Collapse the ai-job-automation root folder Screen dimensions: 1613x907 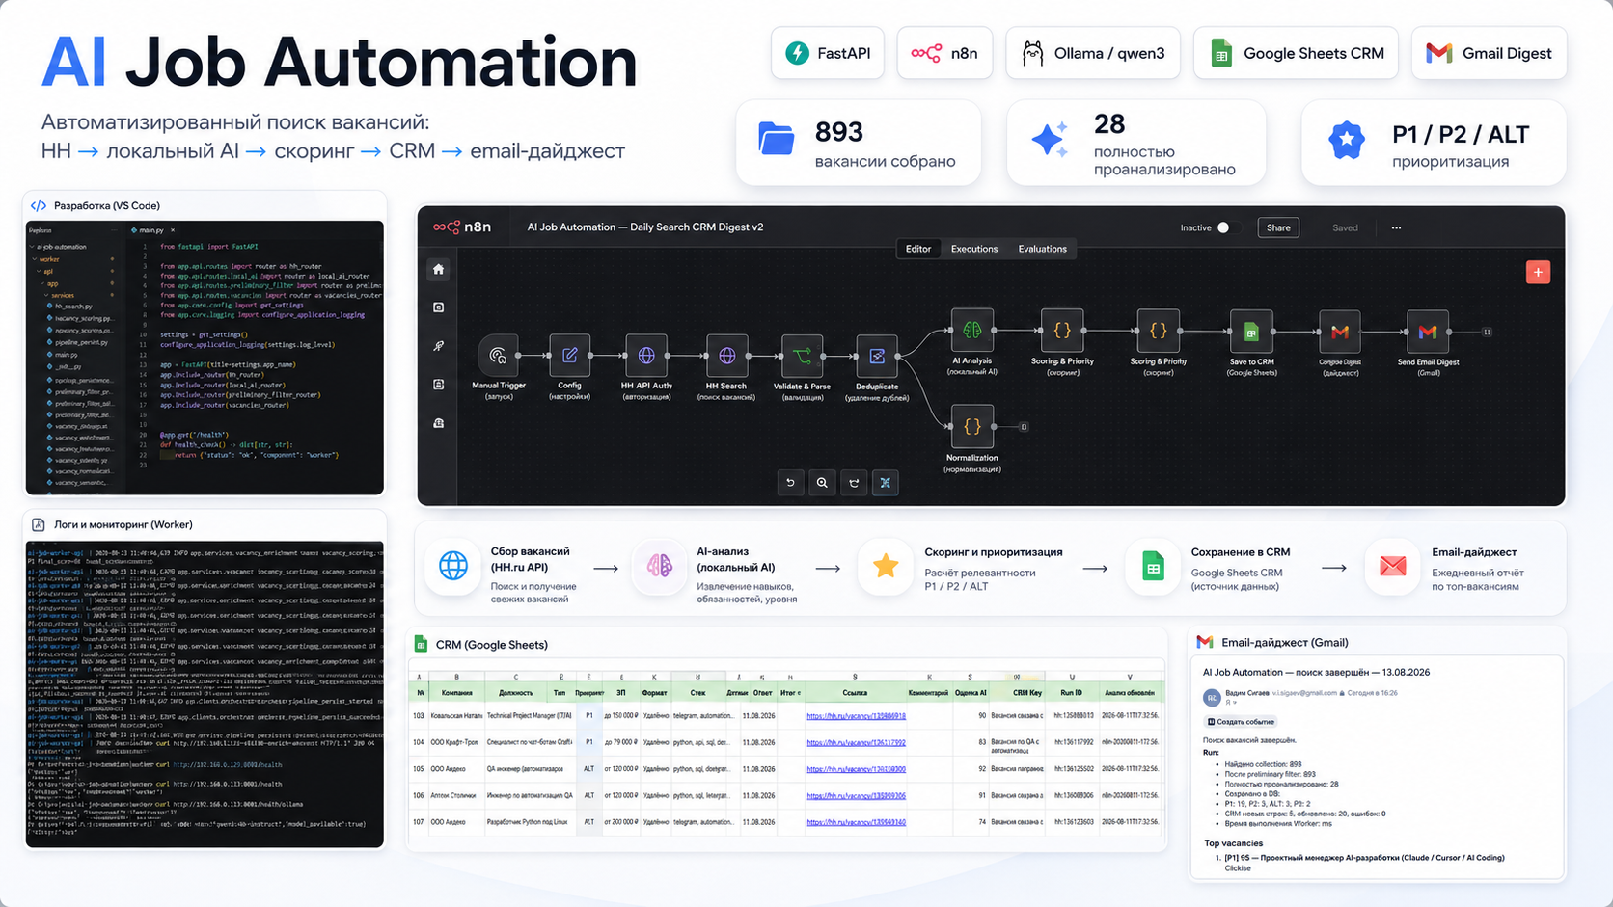[32, 248]
